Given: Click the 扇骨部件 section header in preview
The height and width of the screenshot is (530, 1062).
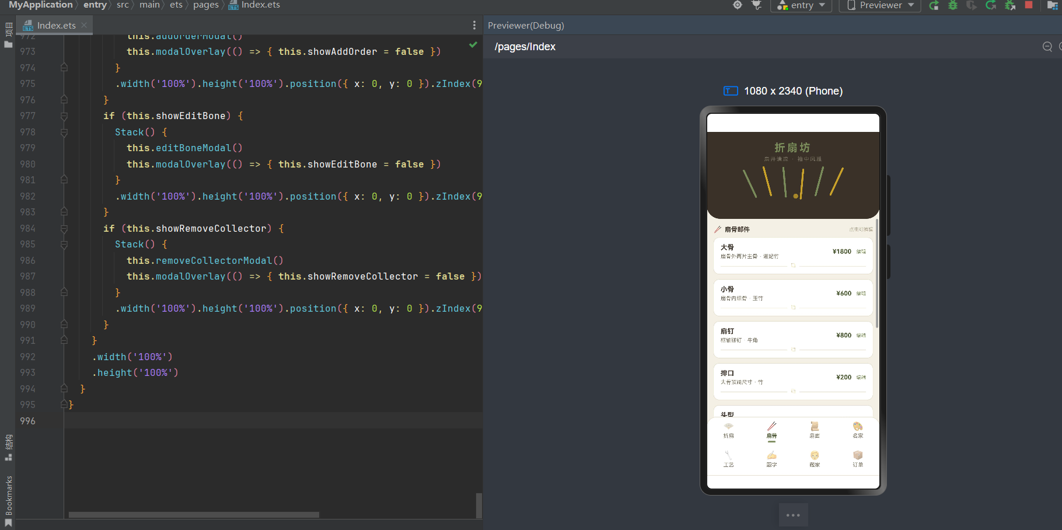Looking at the screenshot, I should click(x=737, y=229).
